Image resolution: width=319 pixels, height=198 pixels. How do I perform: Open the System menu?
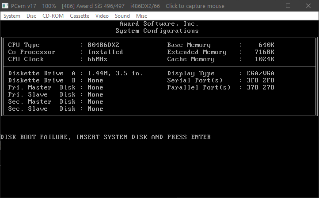click(12, 16)
